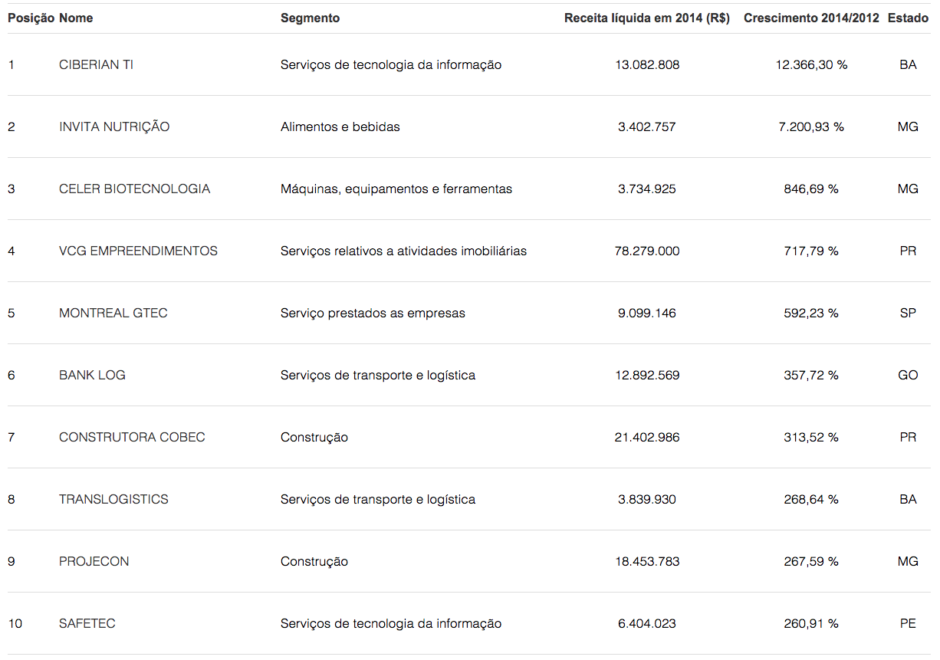Image resolution: width=940 pixels, height=660 pixels.
Task: Click the Nome column header
Action: click(x=76, y=18)
